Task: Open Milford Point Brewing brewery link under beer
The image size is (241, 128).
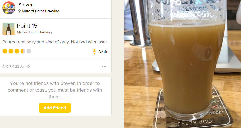Action: pos(34,32)
